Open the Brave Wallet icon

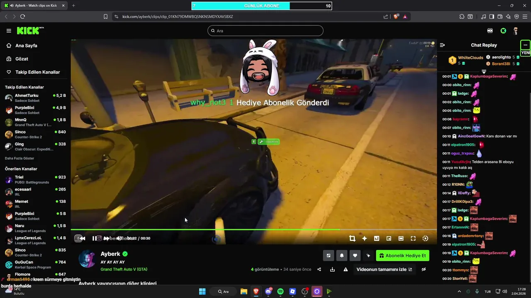pos(500,17)
